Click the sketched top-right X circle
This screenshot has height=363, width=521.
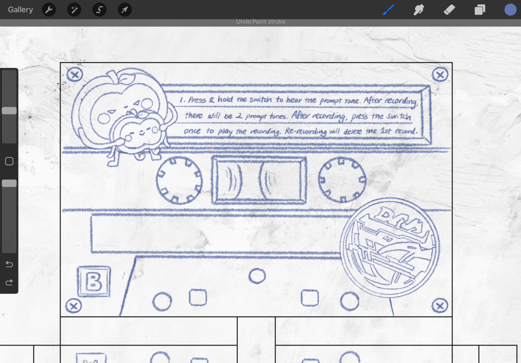pos(440,75)
